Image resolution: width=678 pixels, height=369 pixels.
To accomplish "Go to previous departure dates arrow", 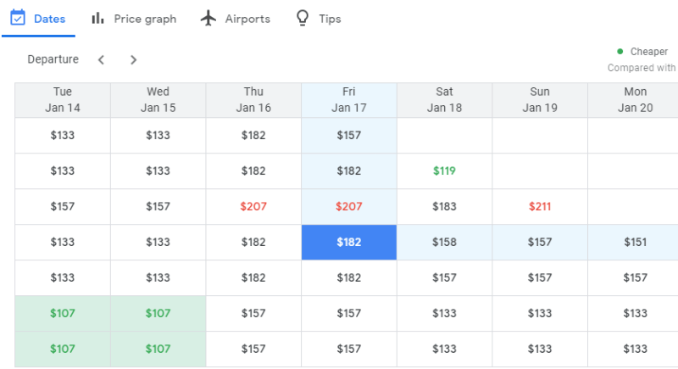I will coord(101,59).
